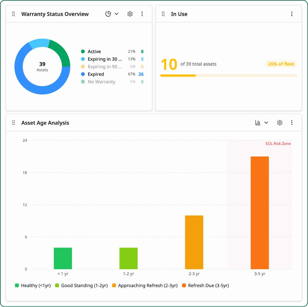Click the green Active donut segment

(62, 52)
